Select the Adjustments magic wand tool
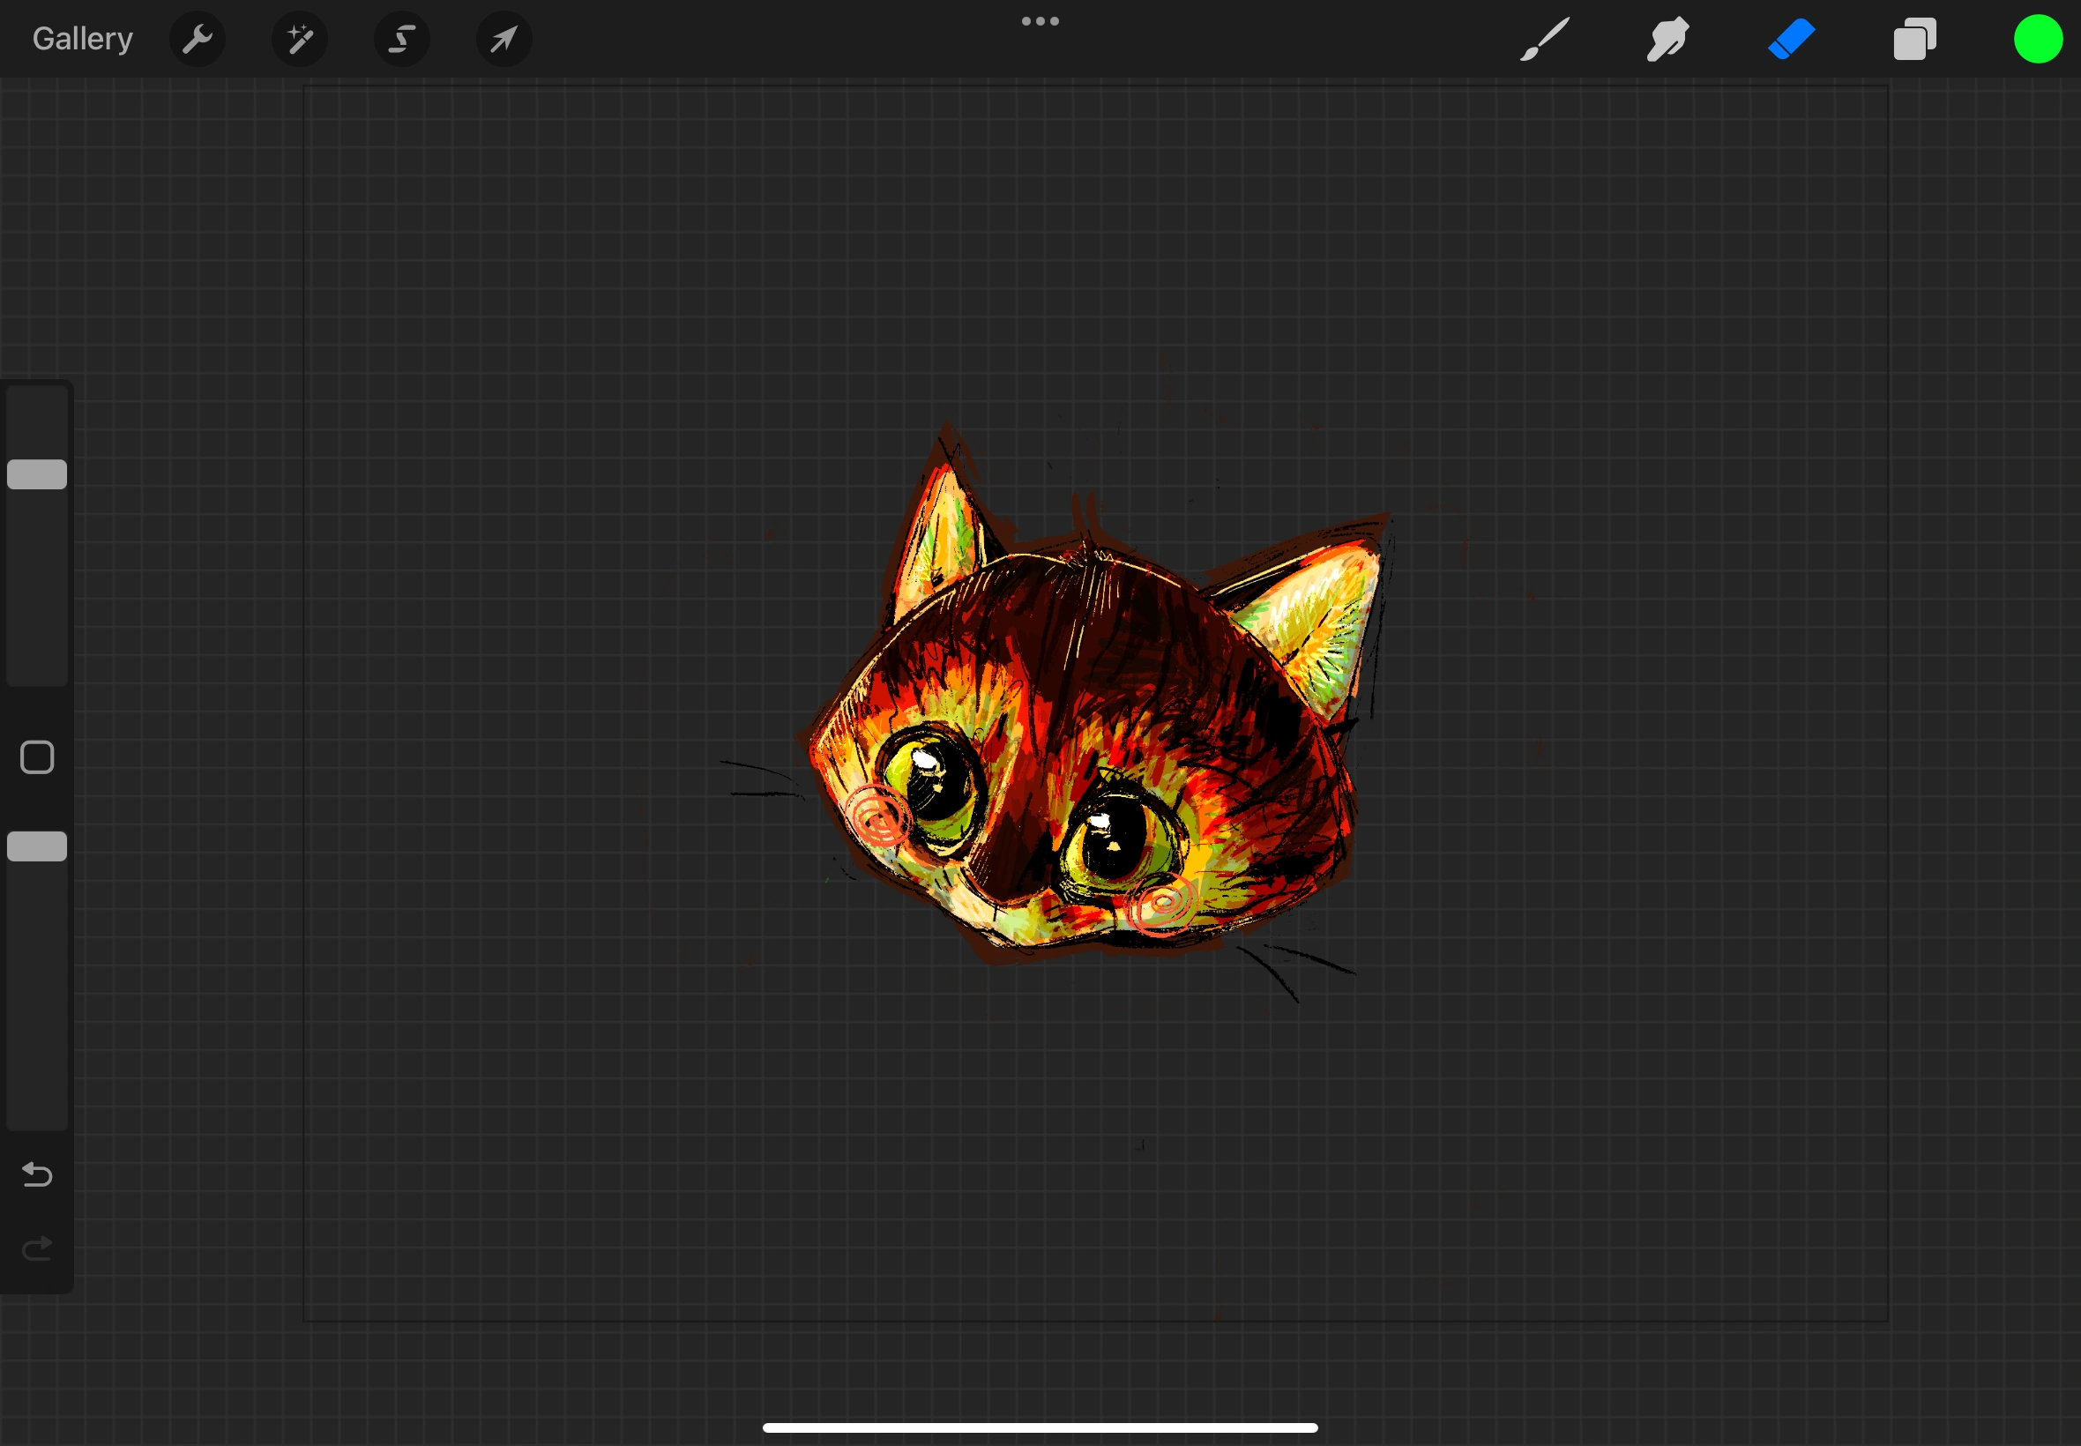 pos(300,38)
